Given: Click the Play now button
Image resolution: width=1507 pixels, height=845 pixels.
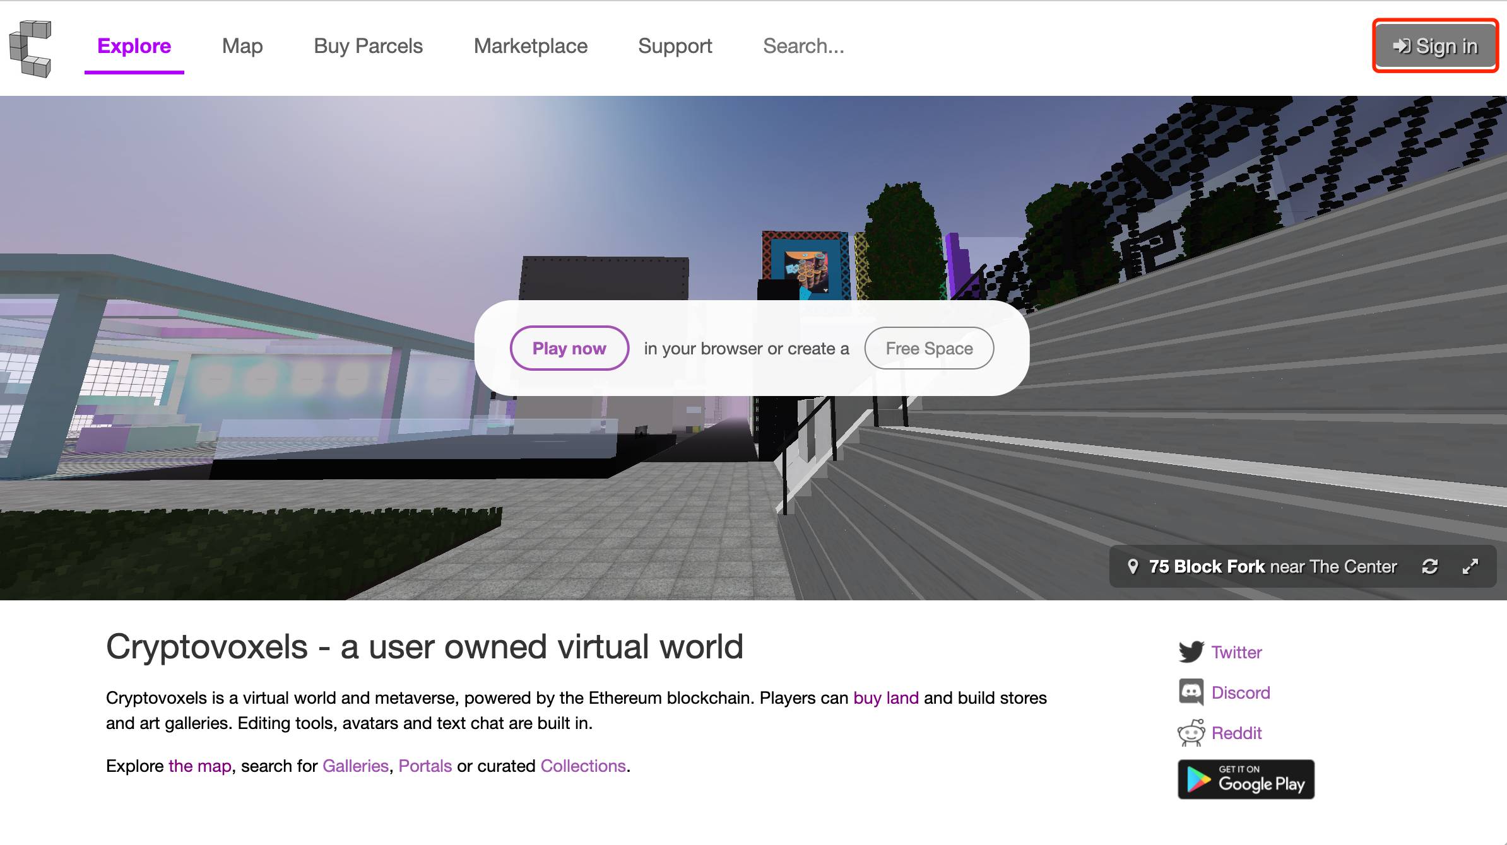Looking at the screenshot, I should (x=569, y=348).
